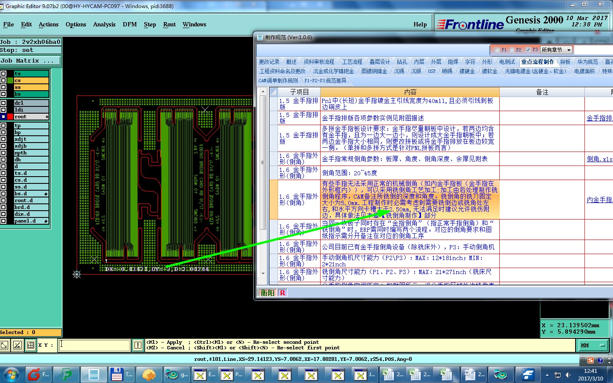613x383 pixels.
Task: Click the spec table scroll down arrow
Action: click(263, 274)
